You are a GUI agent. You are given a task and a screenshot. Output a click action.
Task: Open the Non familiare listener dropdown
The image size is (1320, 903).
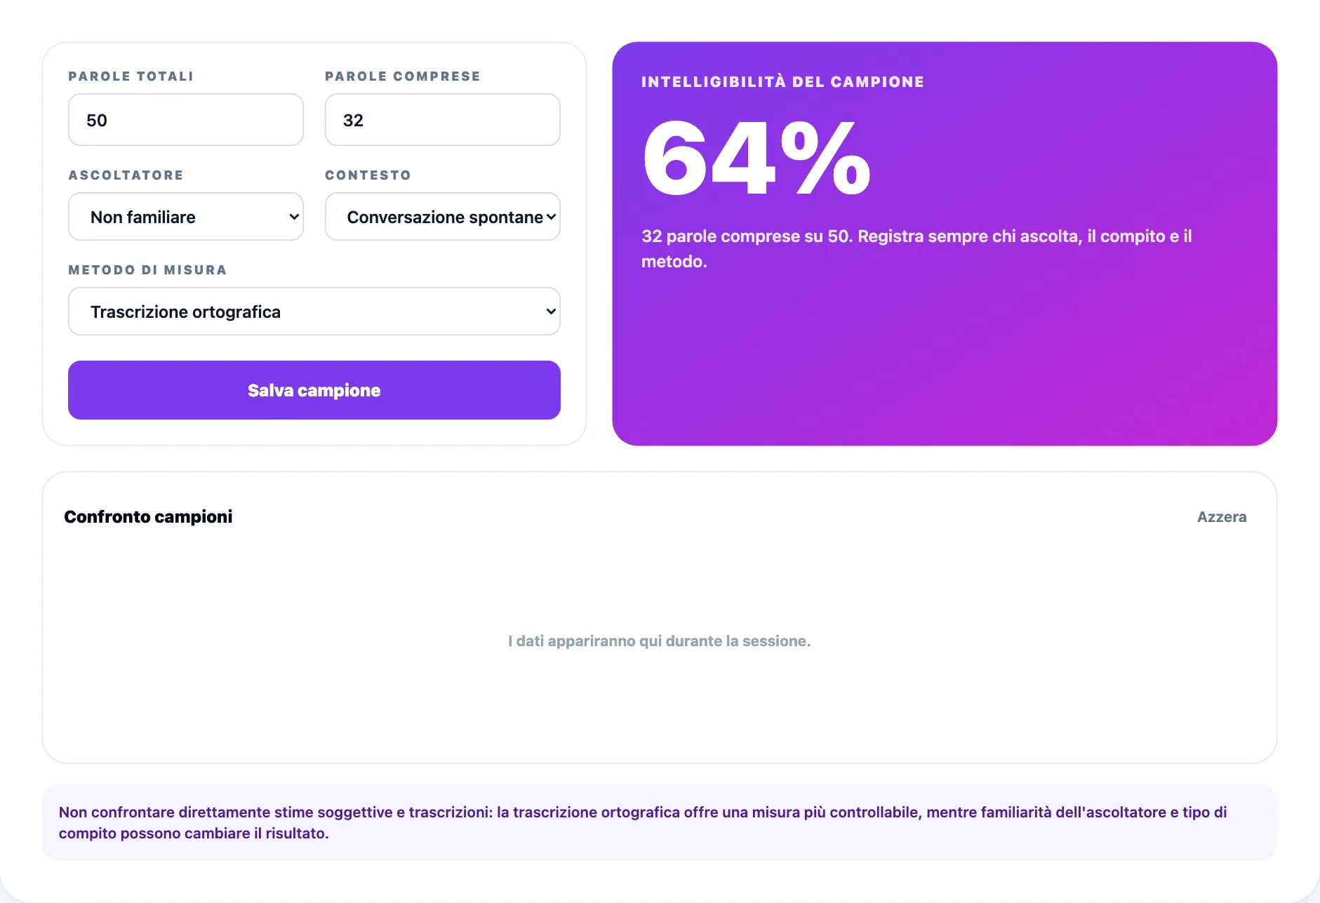tap(186, 217)
